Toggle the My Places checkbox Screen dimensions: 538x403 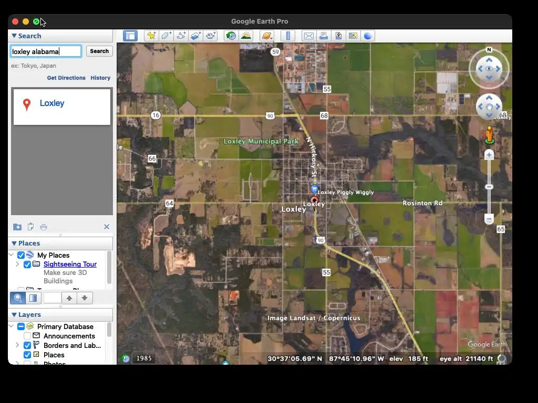[21, 256]
